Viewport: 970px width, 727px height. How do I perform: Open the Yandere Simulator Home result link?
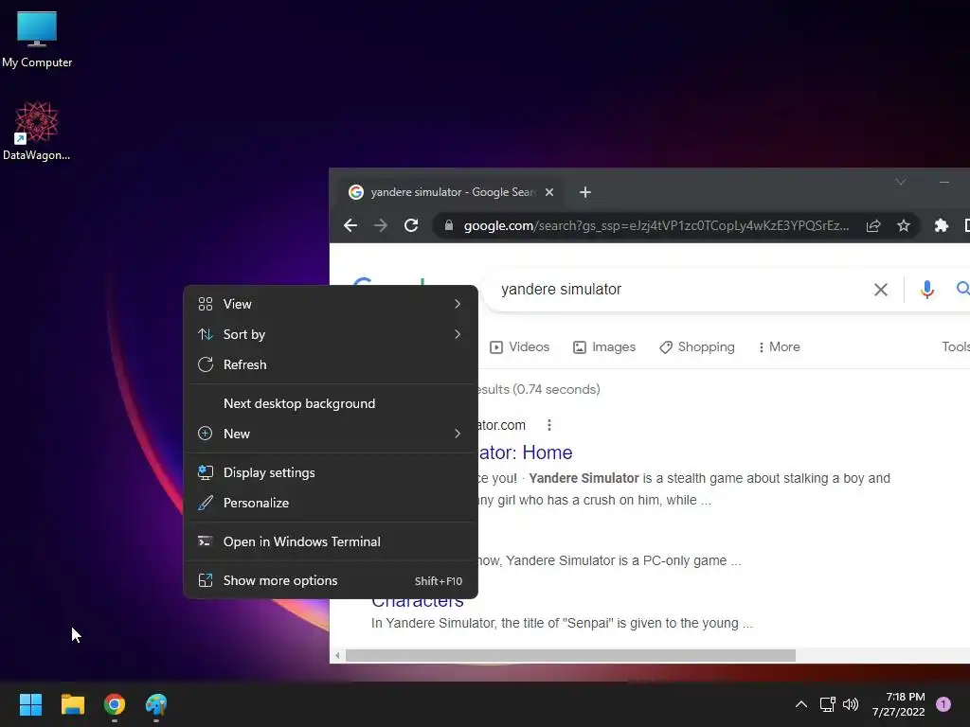(x=525, y=452)
